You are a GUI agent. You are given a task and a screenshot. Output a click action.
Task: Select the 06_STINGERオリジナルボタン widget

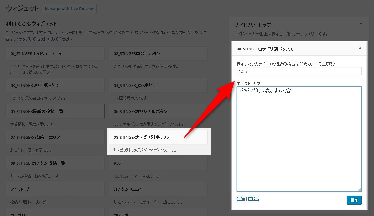click(x=158, y=111)
